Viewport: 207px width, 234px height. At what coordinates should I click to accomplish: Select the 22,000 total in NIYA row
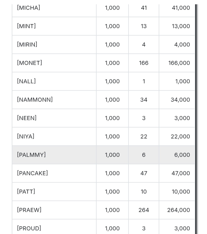[x=180, y=137]
